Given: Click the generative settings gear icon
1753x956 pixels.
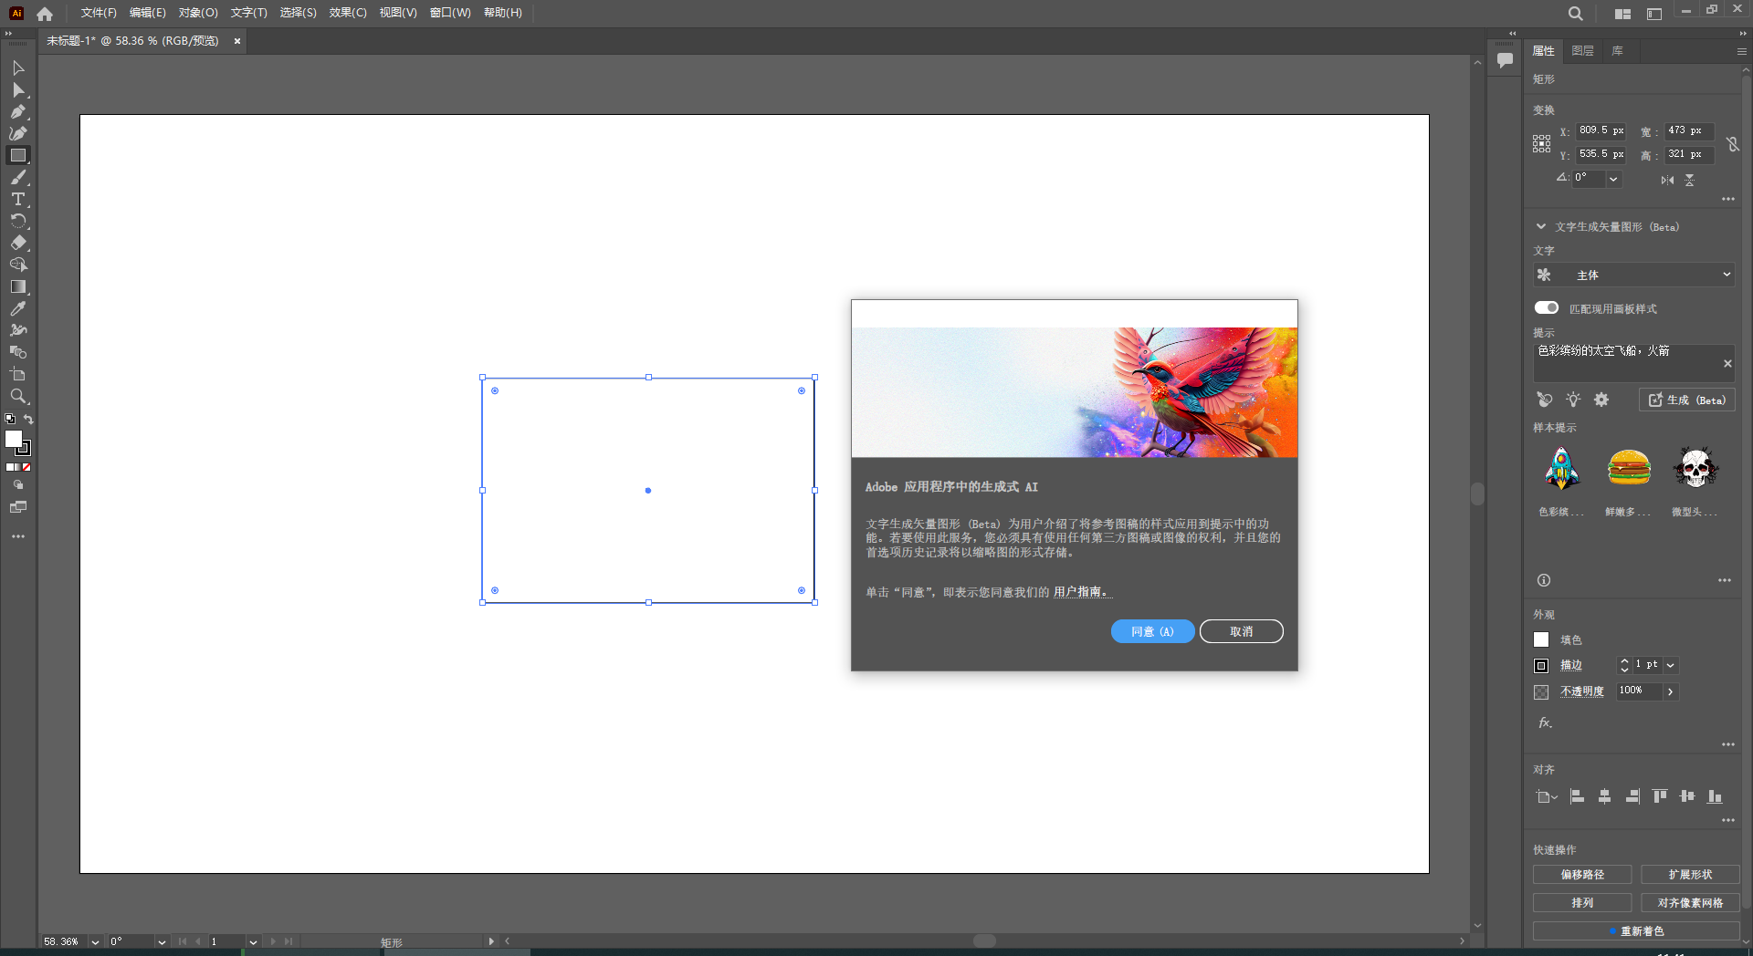Looking at the screenshot, I should pos(1601,400).
